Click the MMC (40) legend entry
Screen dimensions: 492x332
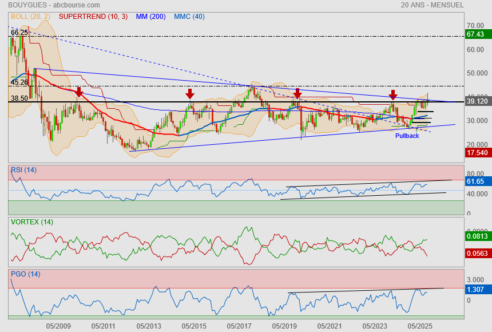pyautogui.click(x=189, y=17)
